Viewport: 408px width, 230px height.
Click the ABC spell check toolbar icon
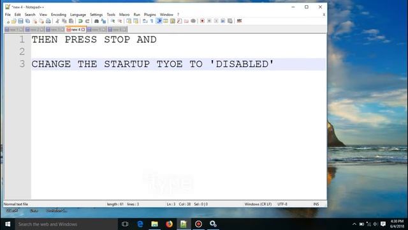239,21
